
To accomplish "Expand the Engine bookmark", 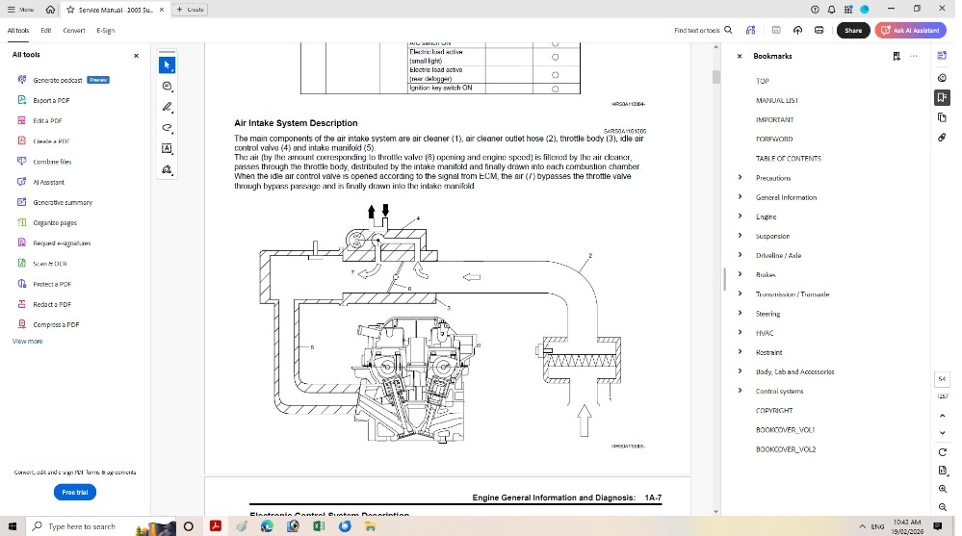I will pos(740,217).
